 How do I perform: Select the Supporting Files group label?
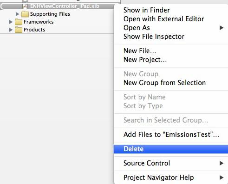50,14
